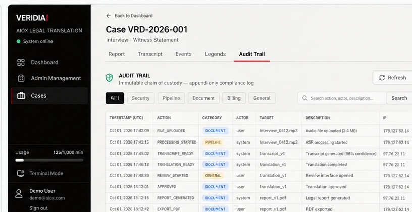Viewport: 412px width, 212px height.
Task: Click the GENERAL badge in REVIEW_STARTED row
Action: (x=213, y=176)
